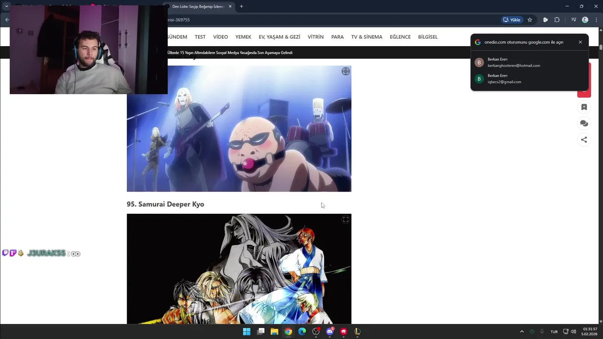Click the Samurai Deeper Kyo artwork image
The height and width of the screenshot is (339, 603).
pos(239,269)
